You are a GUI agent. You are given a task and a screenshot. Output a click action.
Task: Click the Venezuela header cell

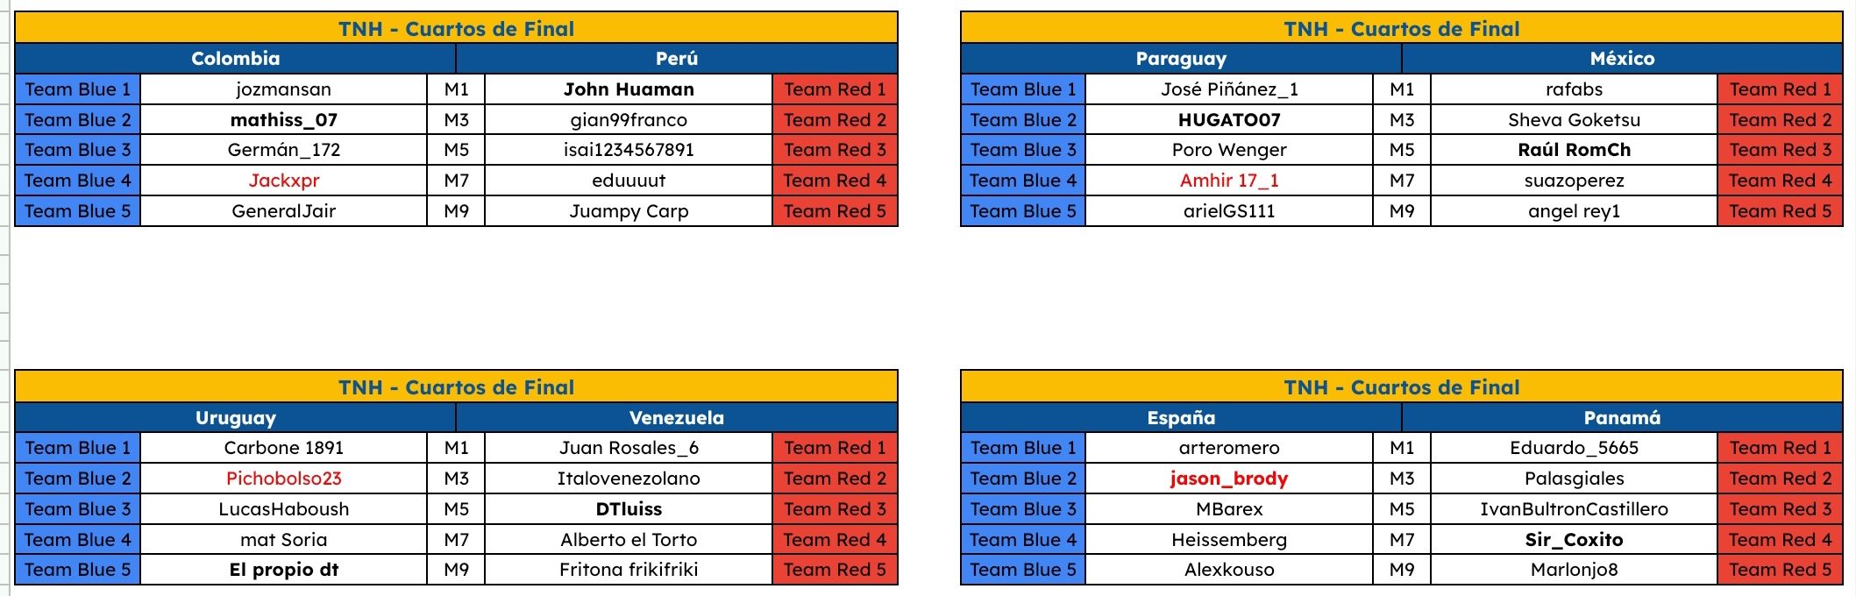click(677, 418)
